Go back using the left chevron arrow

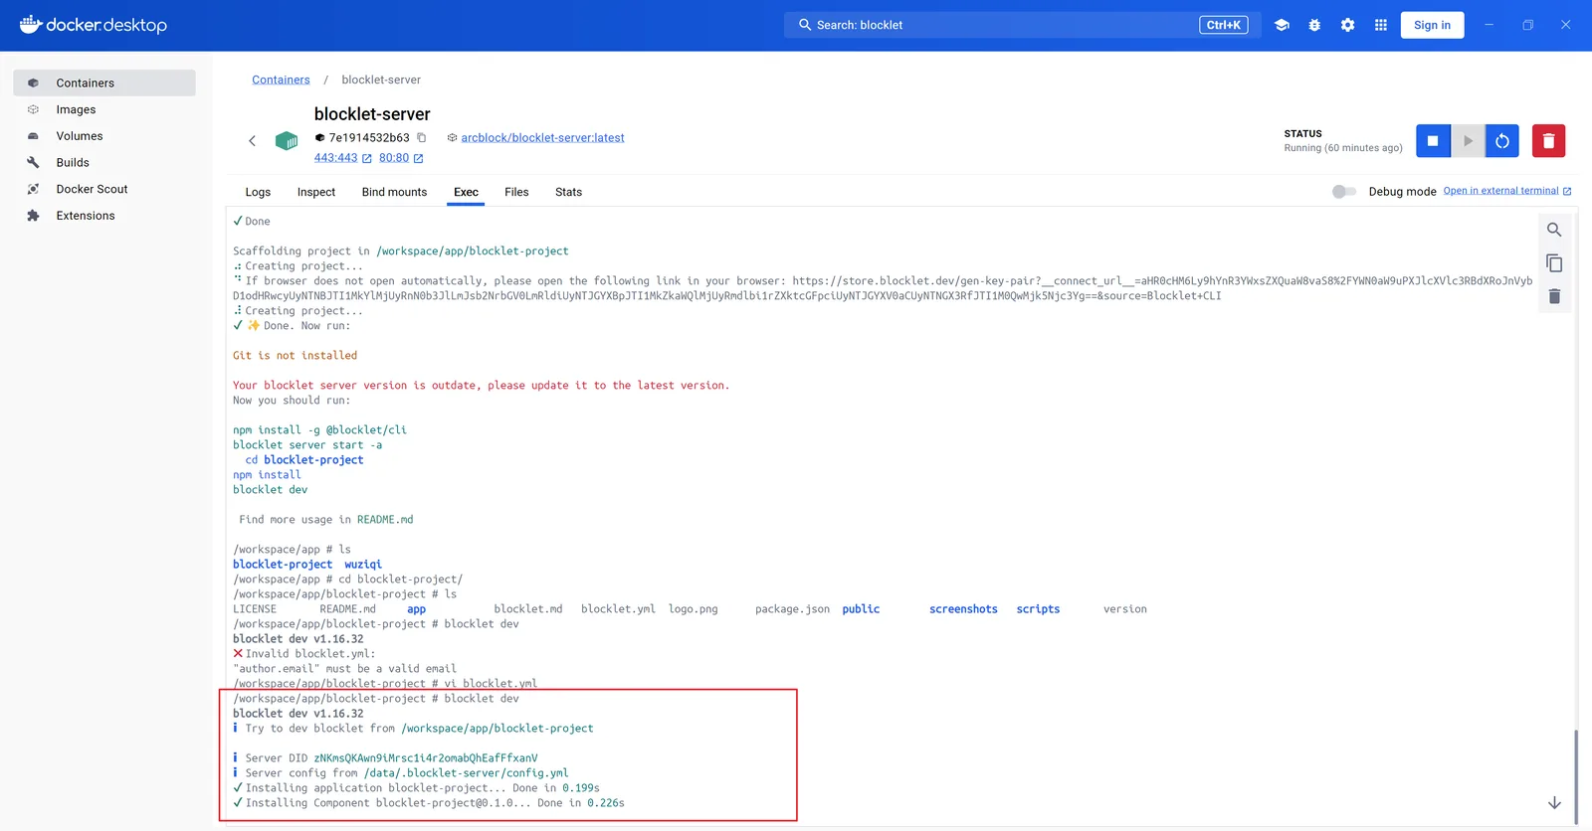252,141
